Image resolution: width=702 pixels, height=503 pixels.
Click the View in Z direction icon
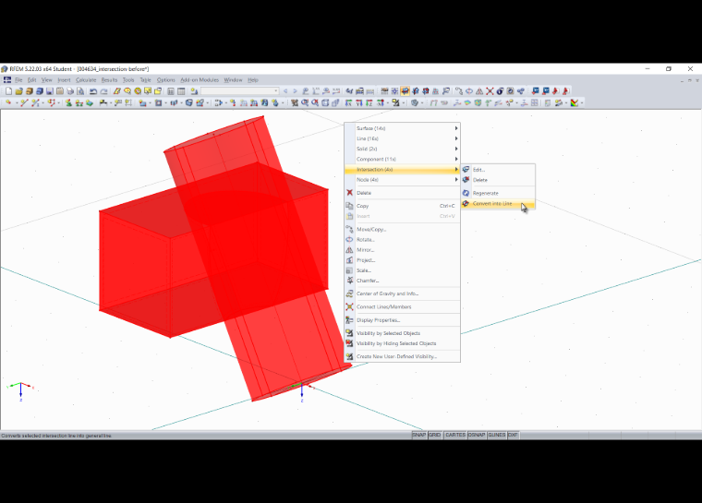(x=369, y=103)
